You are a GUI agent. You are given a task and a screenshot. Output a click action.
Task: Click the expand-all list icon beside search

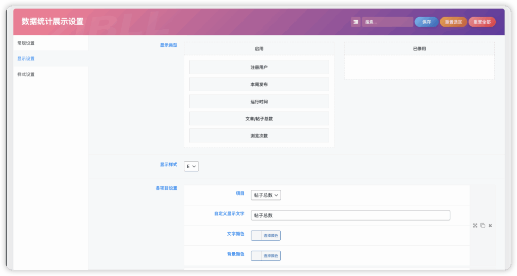[x=355, y=22]
